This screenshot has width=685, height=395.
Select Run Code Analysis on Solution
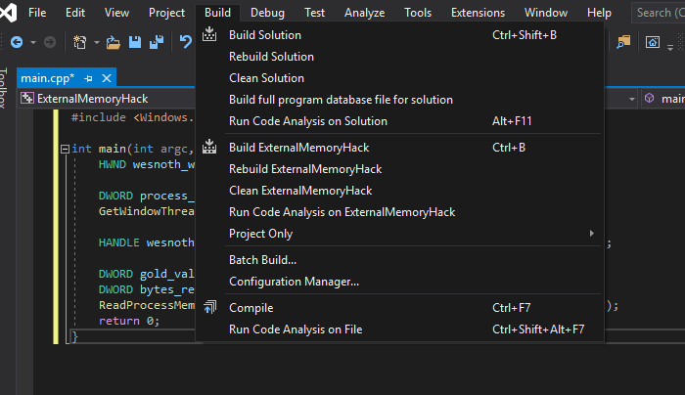399,121
